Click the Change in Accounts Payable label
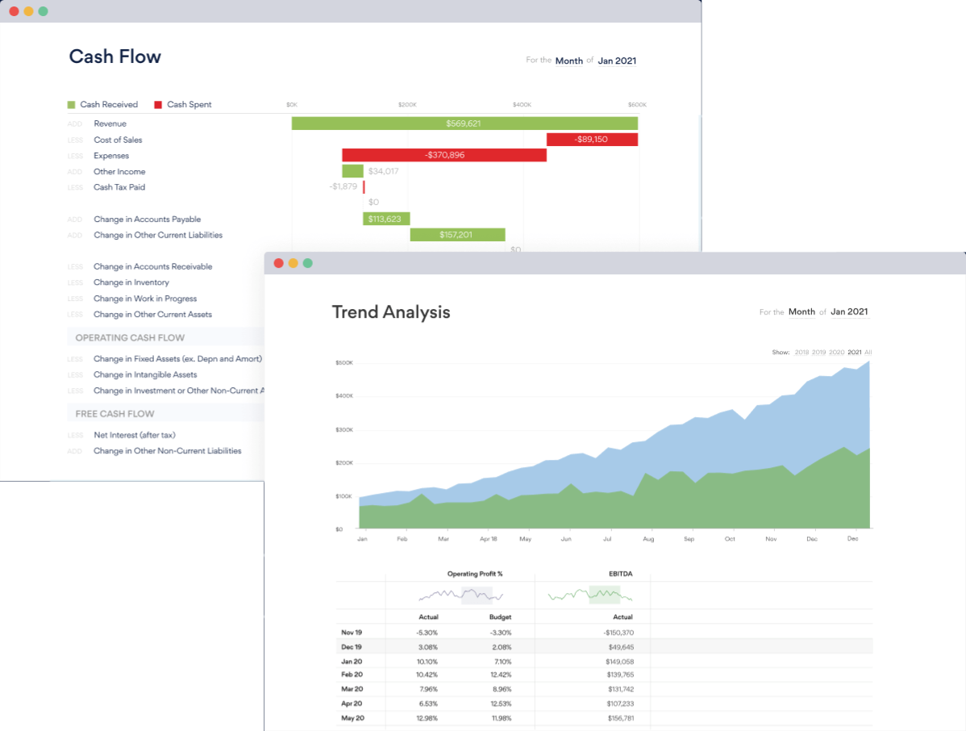Viewport: 966px width, 731px height. point(147,219)
